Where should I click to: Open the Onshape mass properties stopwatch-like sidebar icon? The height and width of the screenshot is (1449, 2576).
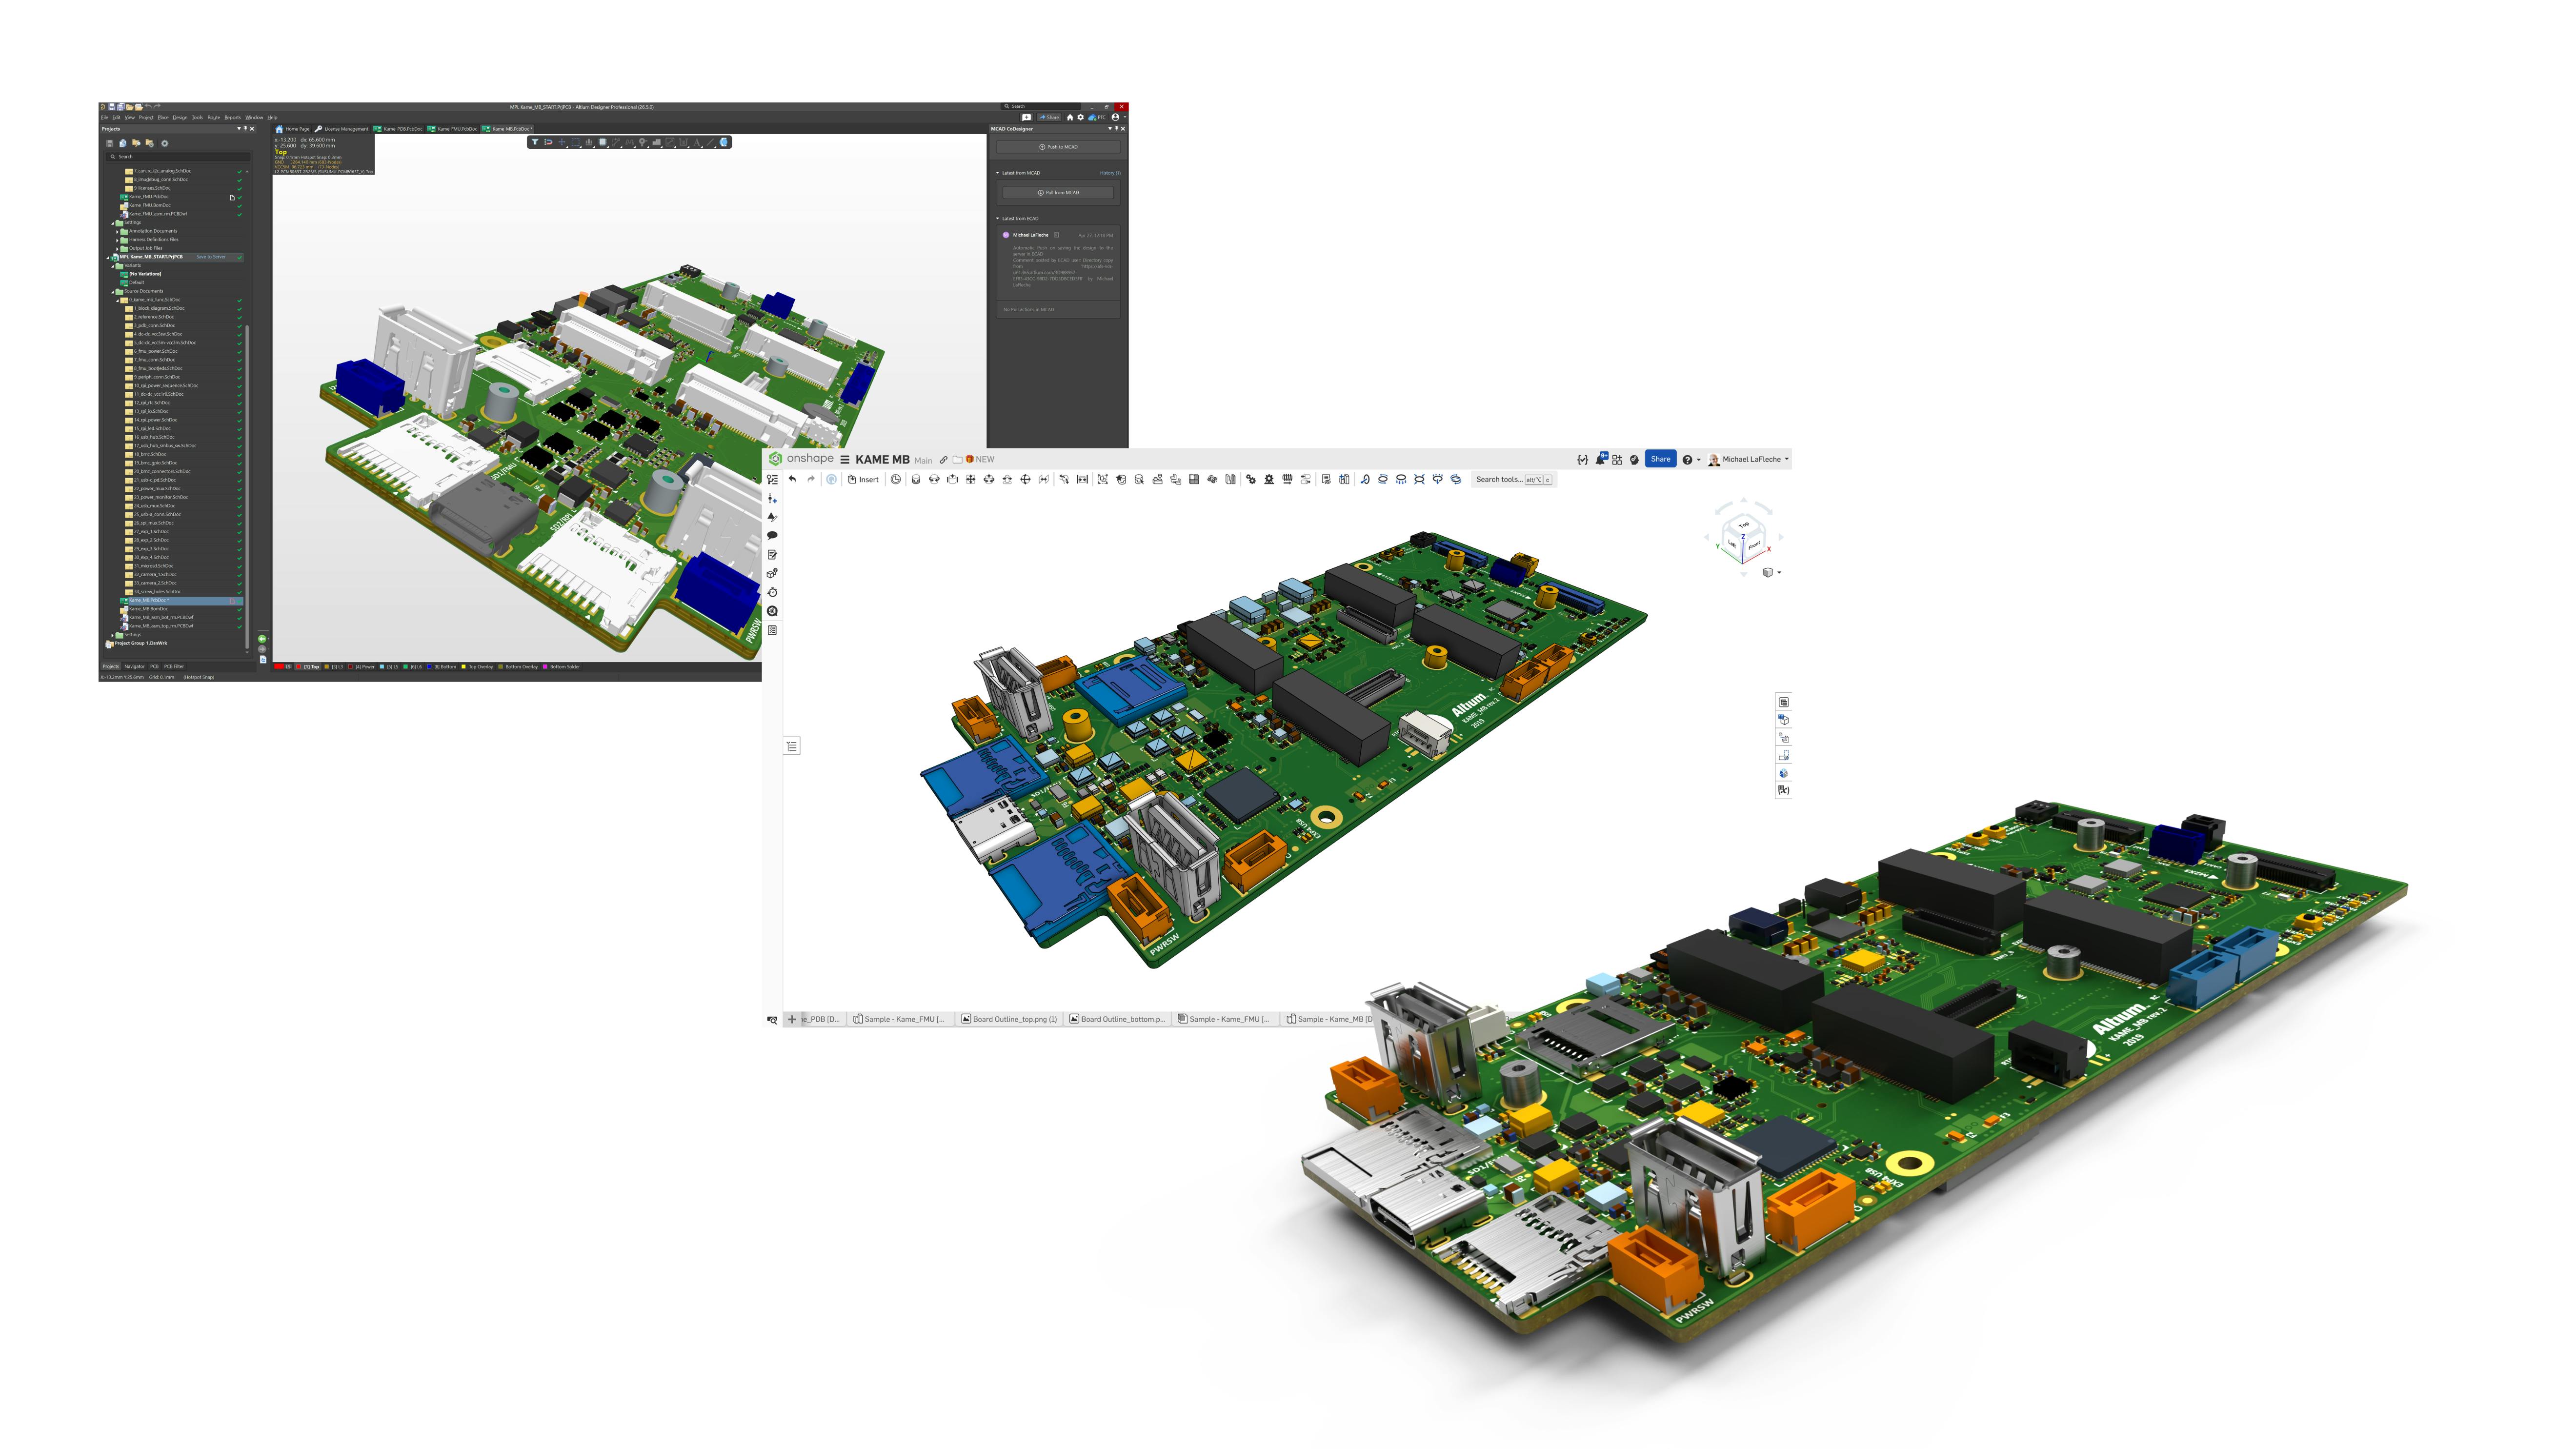[772, 592]
